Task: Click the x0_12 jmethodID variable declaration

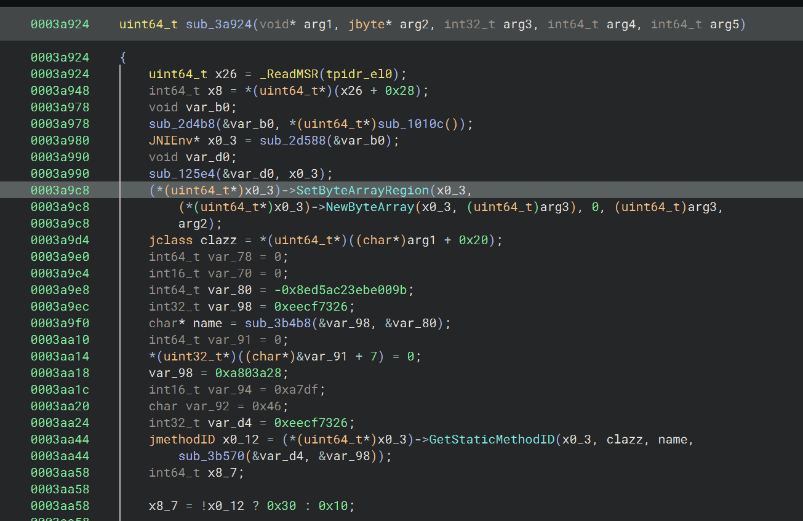Action: pos(246,439)
